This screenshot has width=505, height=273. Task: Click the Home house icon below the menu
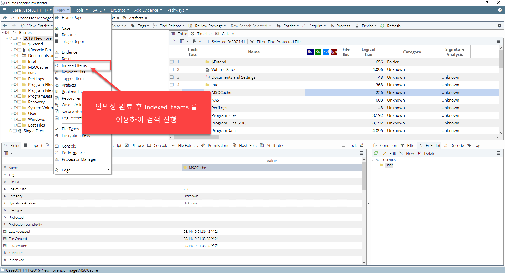pyautogui.click(x=4, y=18)
